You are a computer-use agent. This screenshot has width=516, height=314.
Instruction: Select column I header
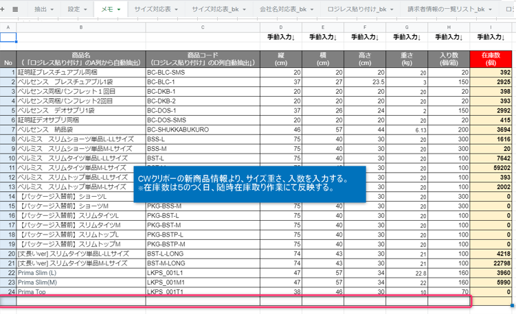[x=491, y=27]
